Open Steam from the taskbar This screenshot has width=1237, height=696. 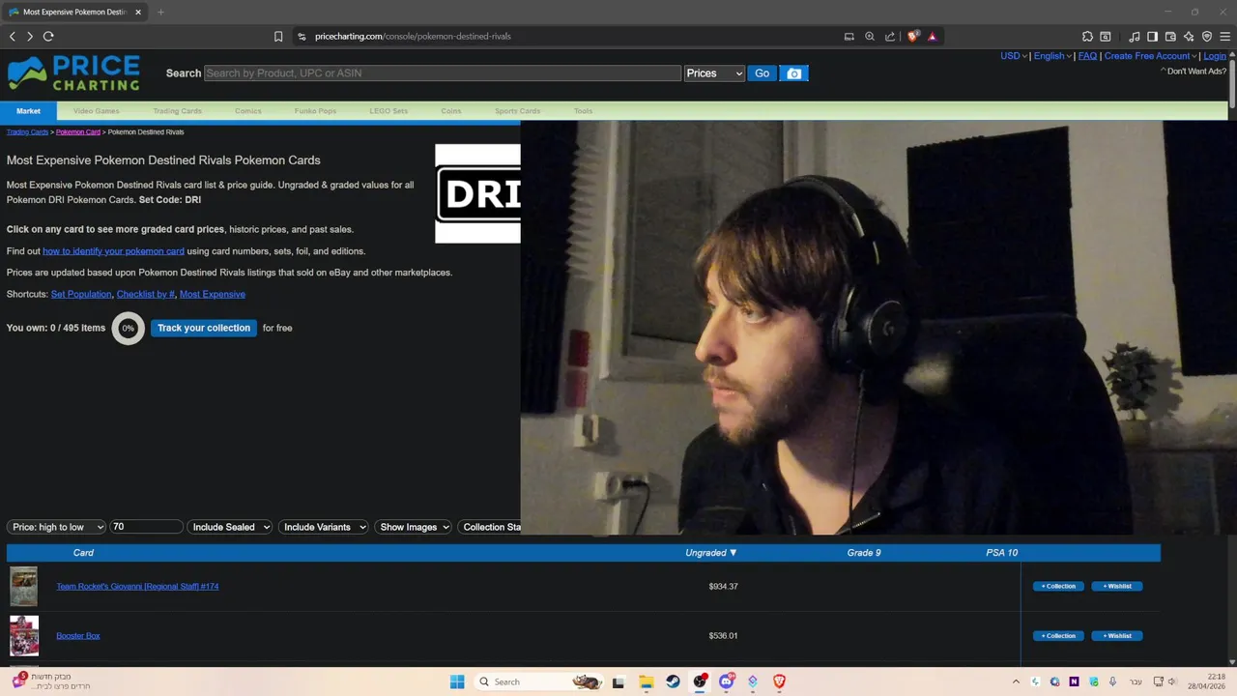point(673,681)
